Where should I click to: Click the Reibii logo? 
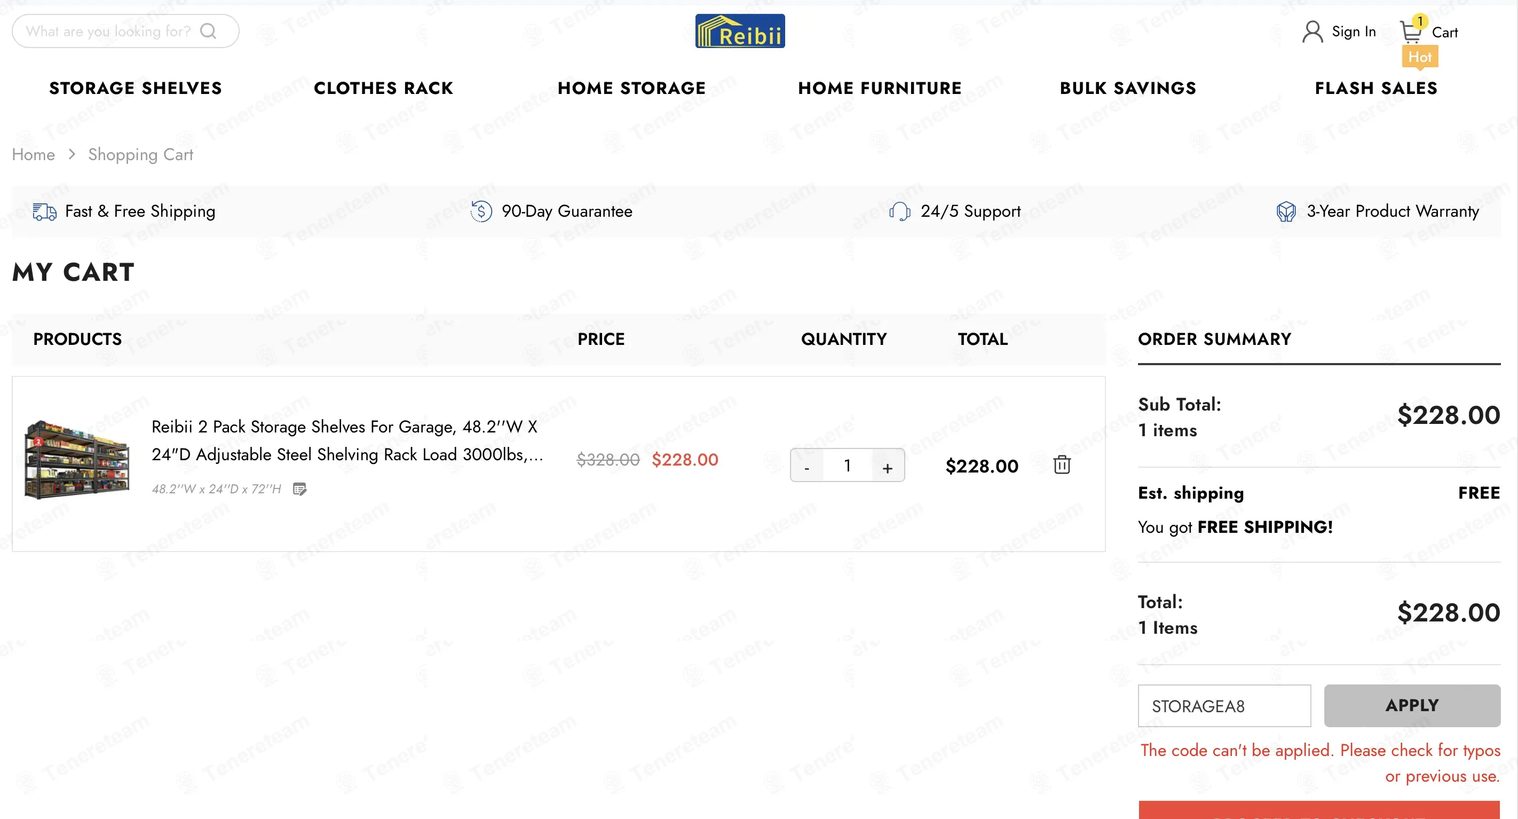click(740, 31)
